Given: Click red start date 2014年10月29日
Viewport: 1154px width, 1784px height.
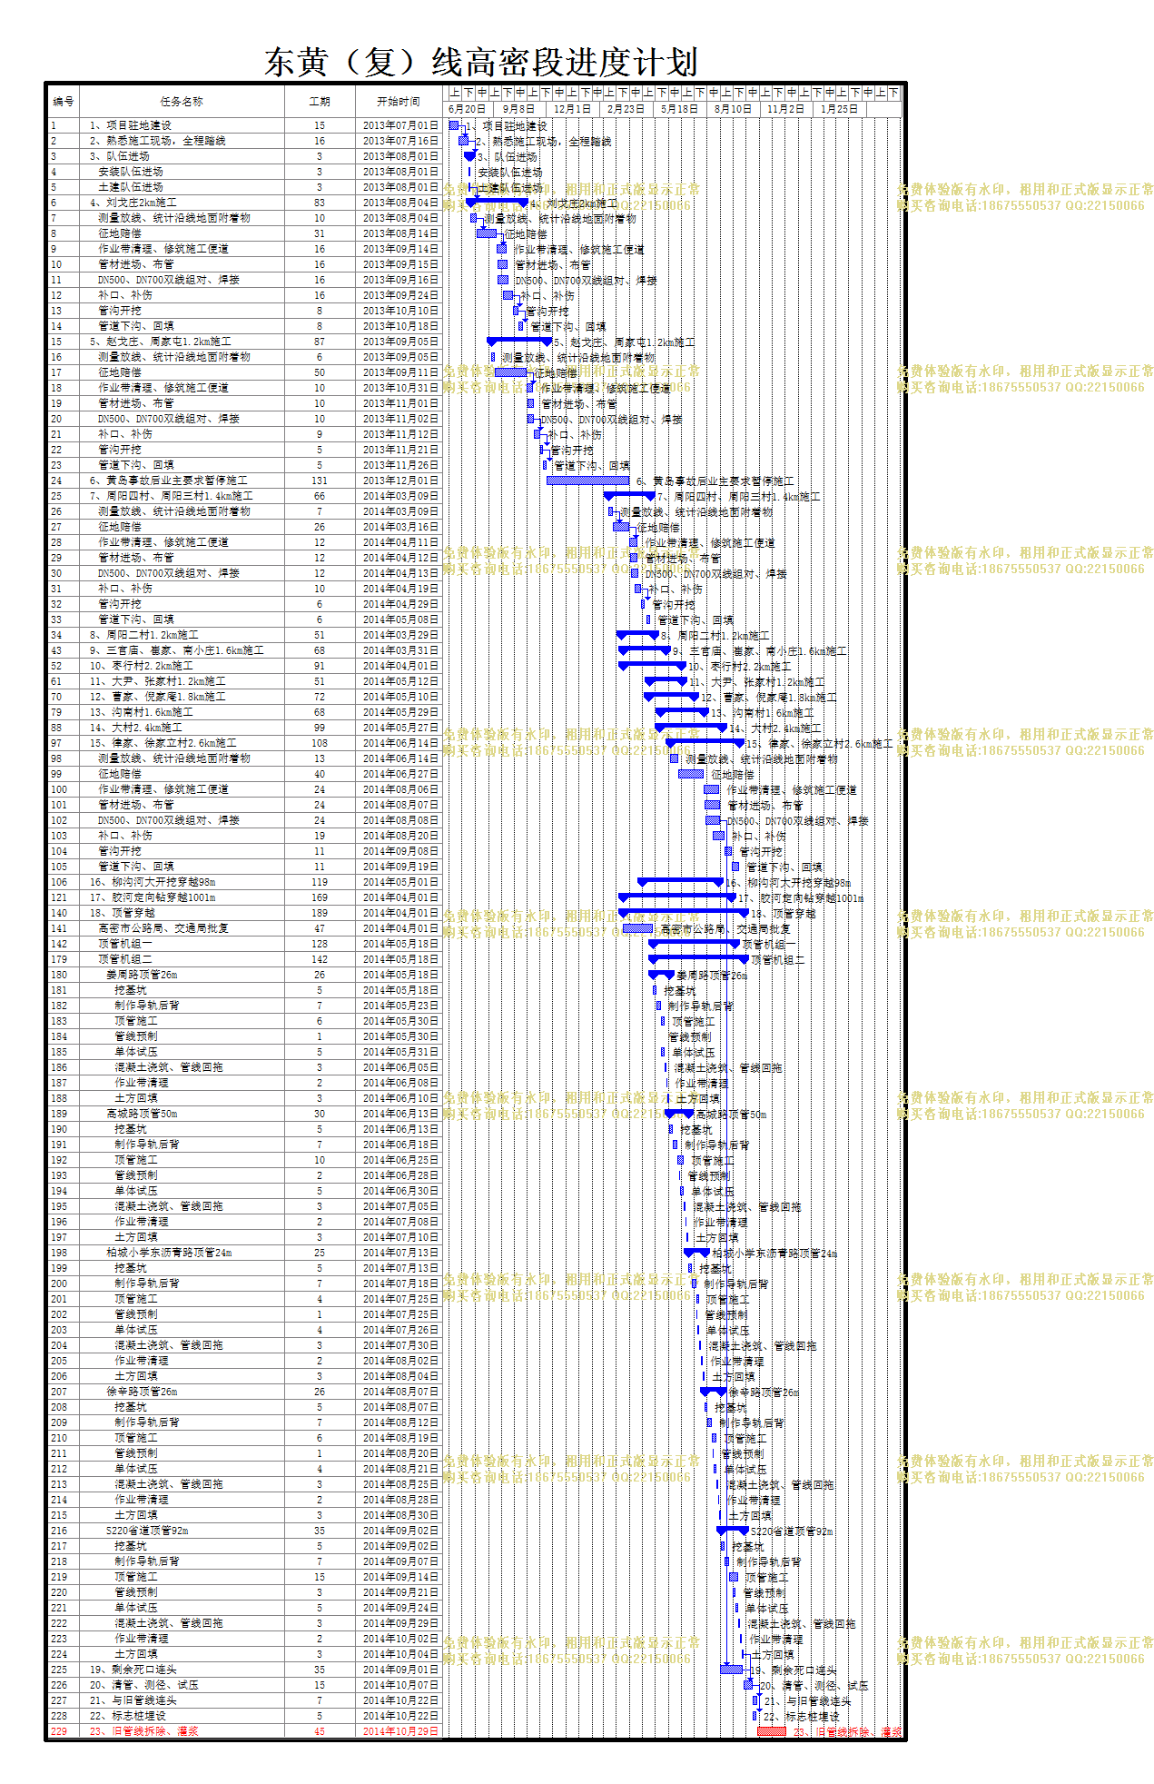Looking at the screenshot, I should click(x=399, y=1731).
